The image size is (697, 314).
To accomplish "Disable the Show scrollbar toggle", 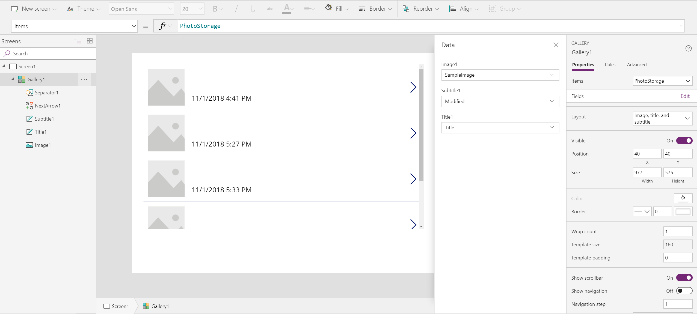I will pyautogui.click(x=684, y=278).
